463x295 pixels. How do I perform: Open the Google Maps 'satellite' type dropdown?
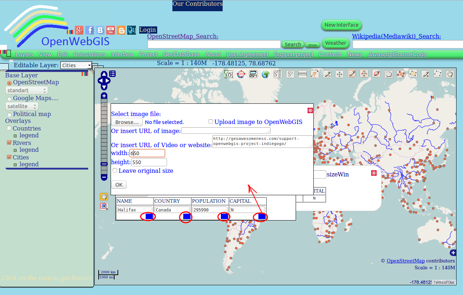[x=22, y=106]
